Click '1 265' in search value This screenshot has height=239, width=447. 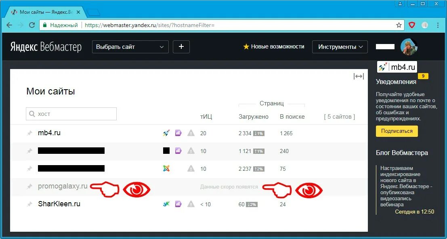point(286,133)
